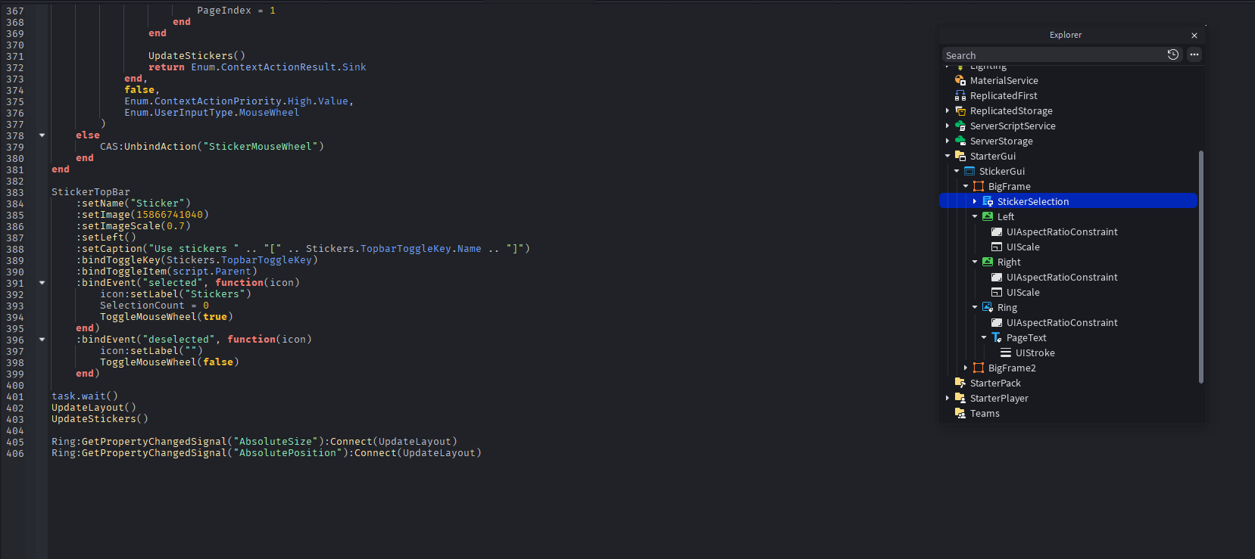Image resolution: width=1255 pixels, height=559 pixels.
Task: Click the StarterPack icon
Action: tap(960, 383)
